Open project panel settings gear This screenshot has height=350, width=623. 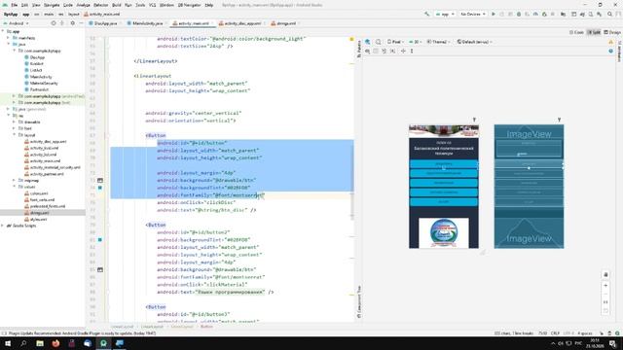click(x=72, y=23)
